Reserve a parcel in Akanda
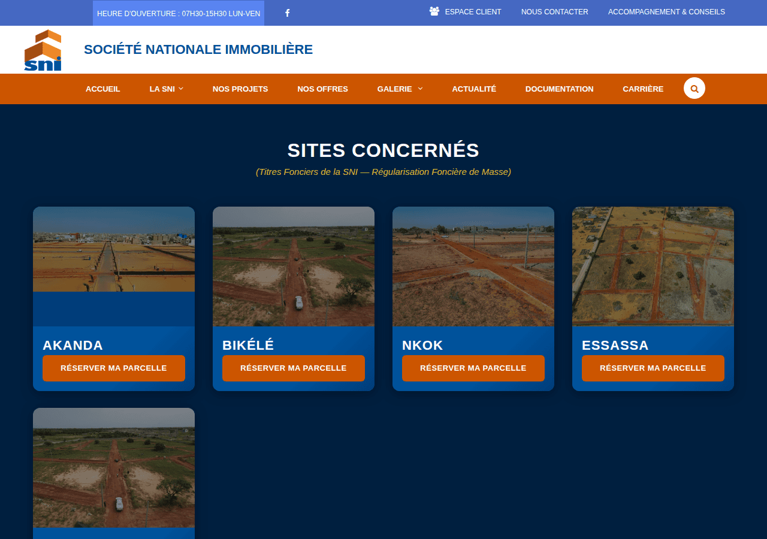 (114, 368)
